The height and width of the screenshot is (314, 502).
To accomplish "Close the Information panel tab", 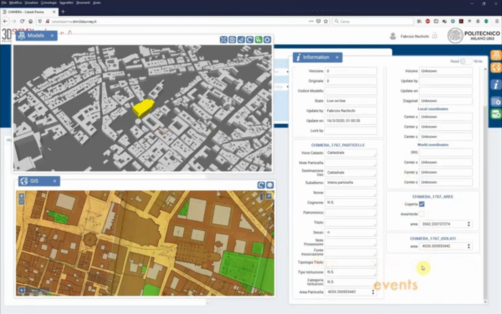I will pos(337,57).
